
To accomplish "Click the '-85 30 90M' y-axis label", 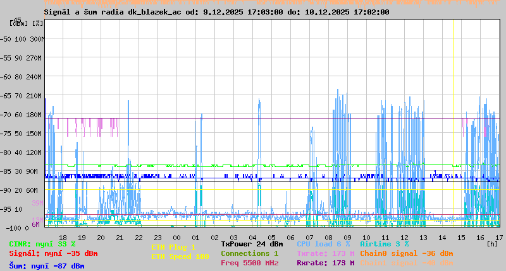I will (x=19, y=171).
